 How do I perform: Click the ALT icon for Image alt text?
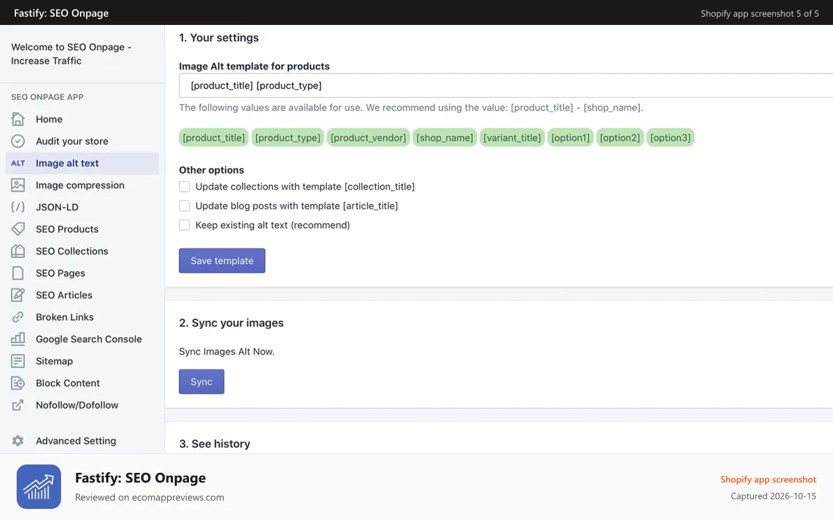pyautogui.click(x=18, y=164)
